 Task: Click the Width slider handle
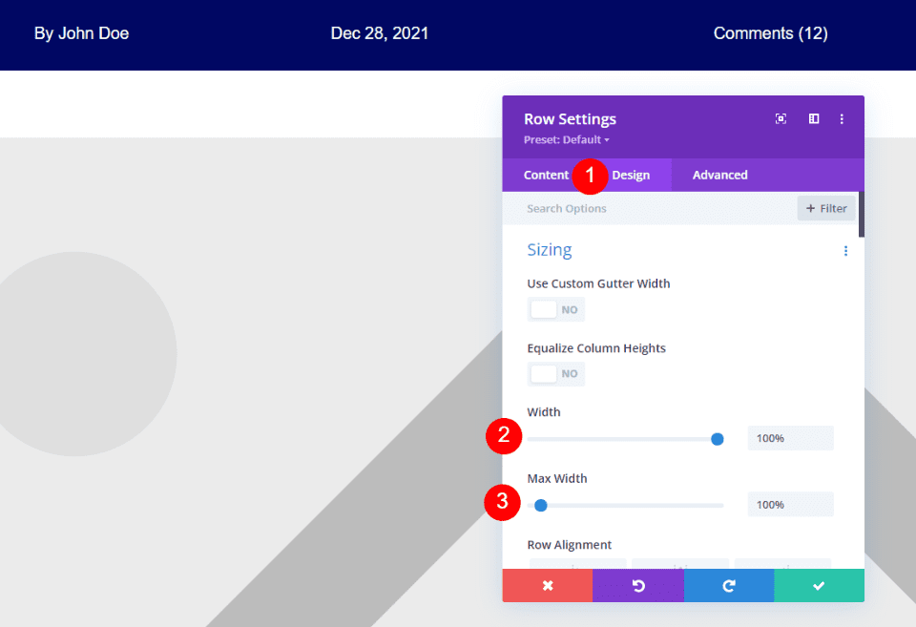tap(718, 439)
